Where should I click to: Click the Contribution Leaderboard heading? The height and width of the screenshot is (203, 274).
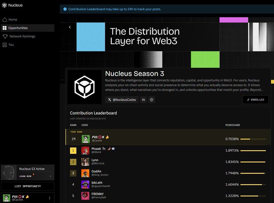(x=93, y=113)
